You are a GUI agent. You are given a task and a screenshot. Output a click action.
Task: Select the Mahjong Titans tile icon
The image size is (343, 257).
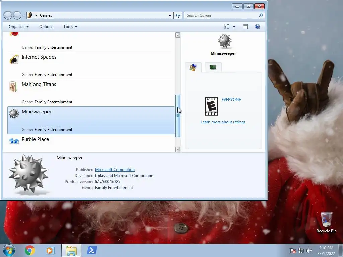click(x=13, y=87)
